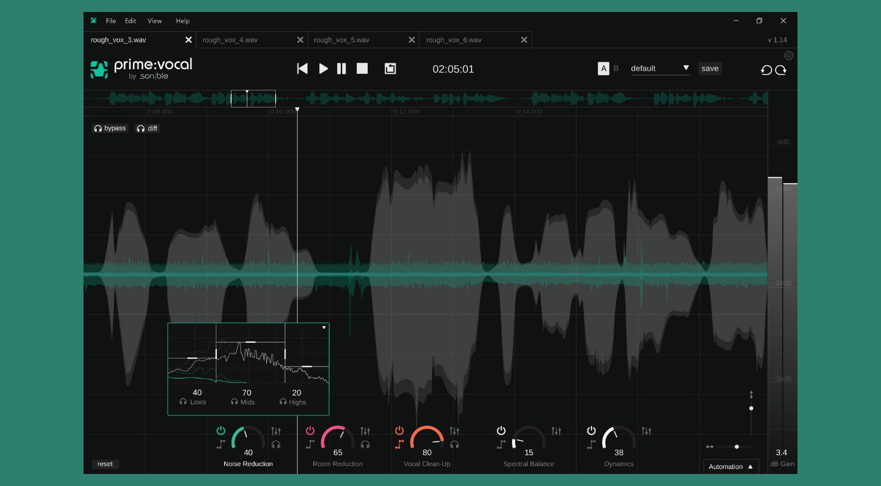
Task: Click the loop/export icon next to stop
Action: coord(390,69)
